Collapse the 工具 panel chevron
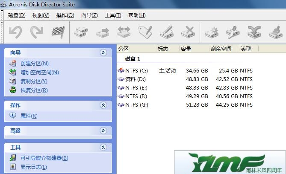Screen dimensions: 286x174 click(103, 147)
